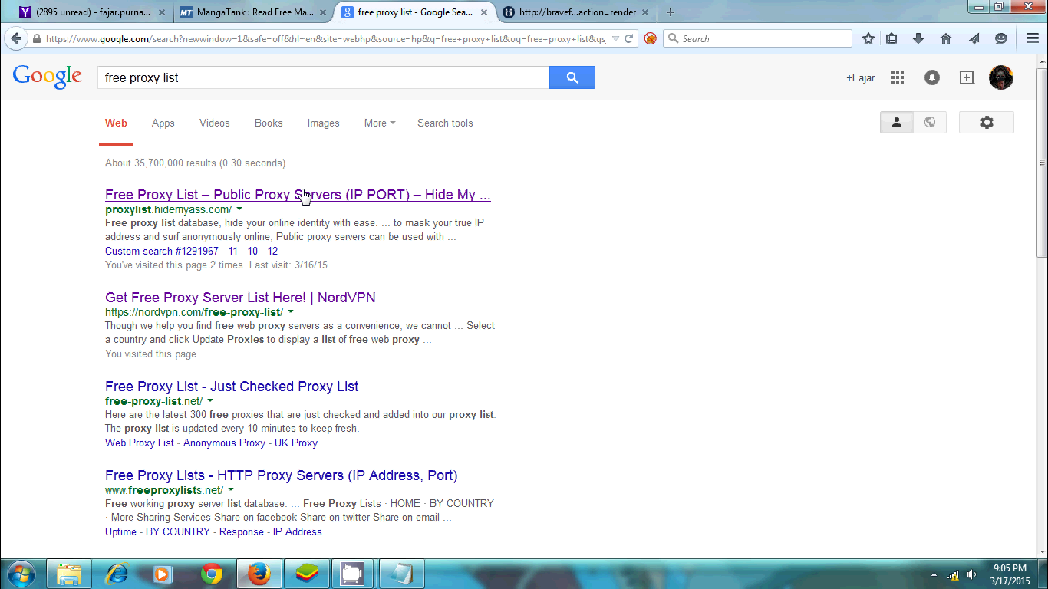Open the Notepad taskbar icon

[400, 574]
